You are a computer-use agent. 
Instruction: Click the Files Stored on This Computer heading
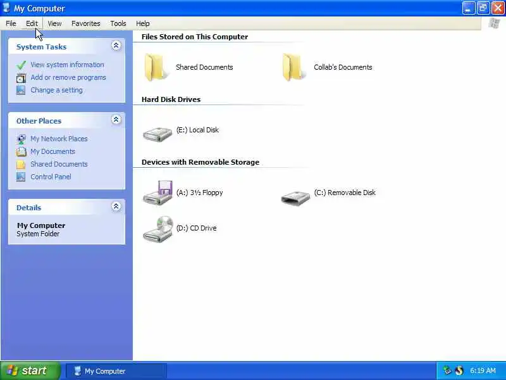click(195, 37)
